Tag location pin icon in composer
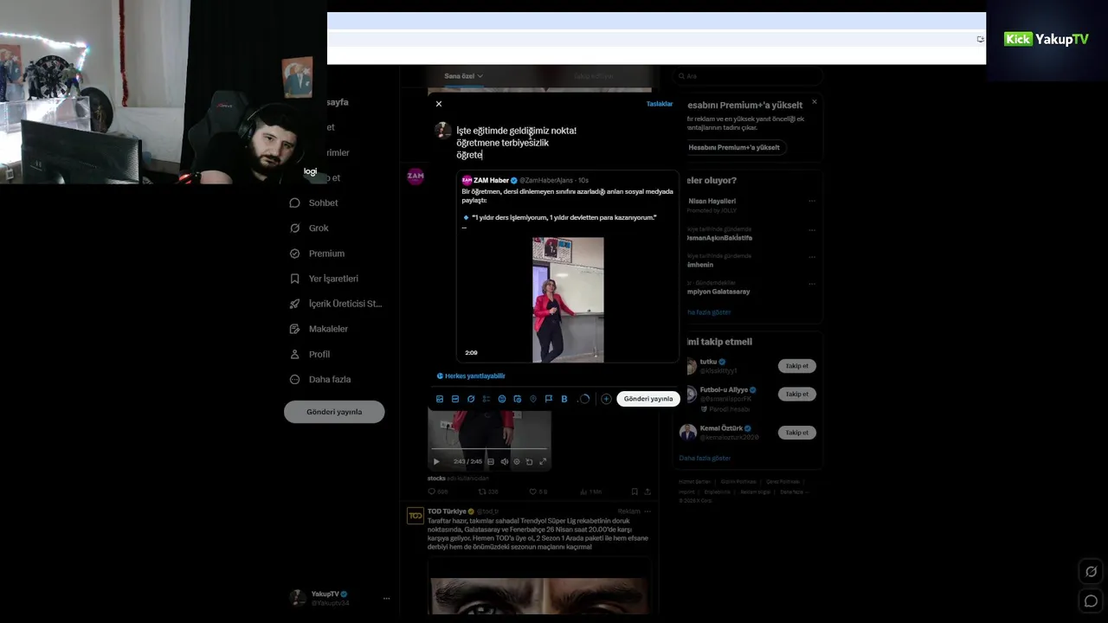 (x=533, y=399)
